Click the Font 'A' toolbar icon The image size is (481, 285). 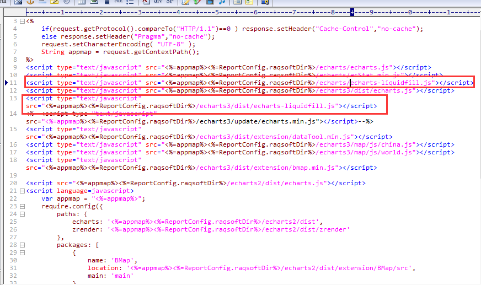146,2
